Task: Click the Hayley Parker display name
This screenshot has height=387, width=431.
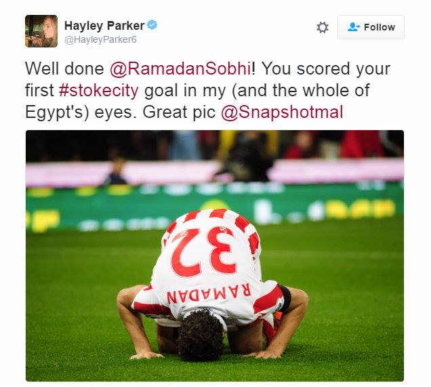Action: pos(104,26)
